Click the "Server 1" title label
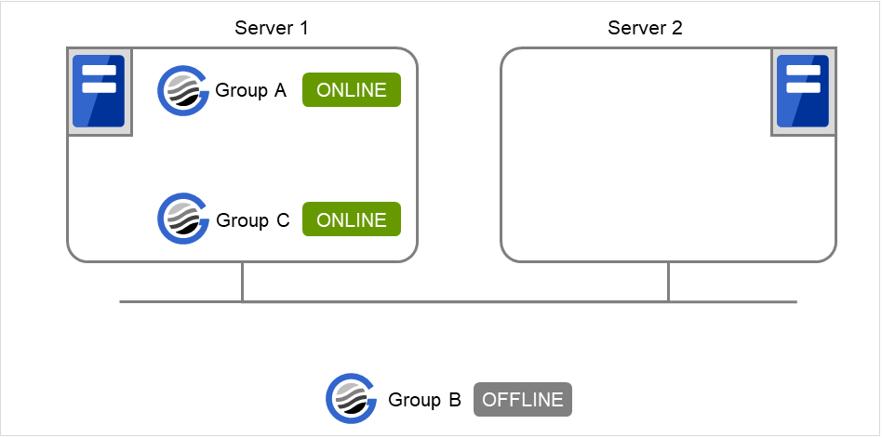 tap(272, 27)
